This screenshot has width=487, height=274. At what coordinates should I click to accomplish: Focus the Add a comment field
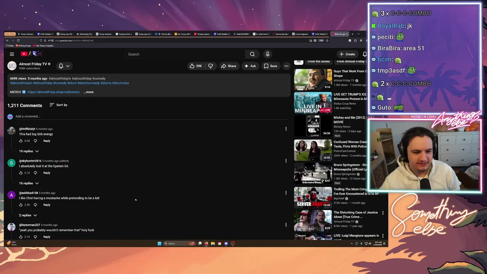[150, 116]
